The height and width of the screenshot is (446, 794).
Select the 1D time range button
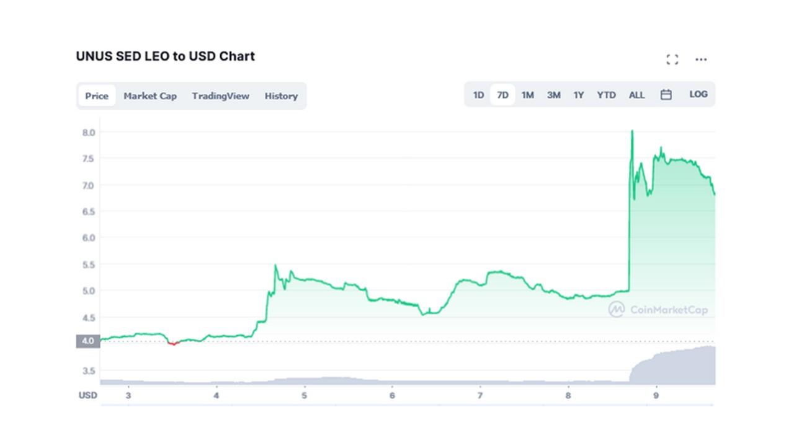[x=478, y=95]
